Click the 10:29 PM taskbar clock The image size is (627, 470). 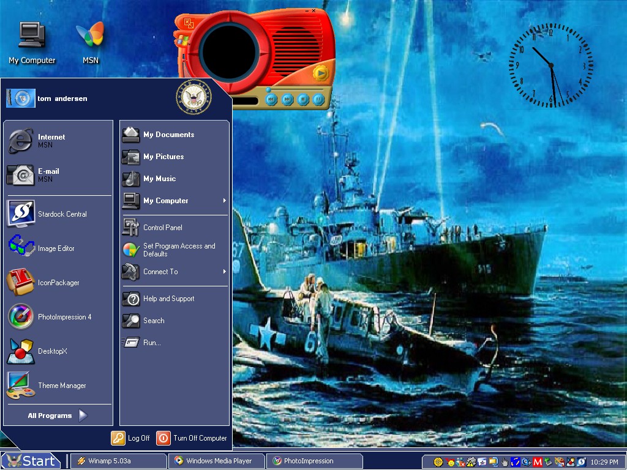point(604,462)
